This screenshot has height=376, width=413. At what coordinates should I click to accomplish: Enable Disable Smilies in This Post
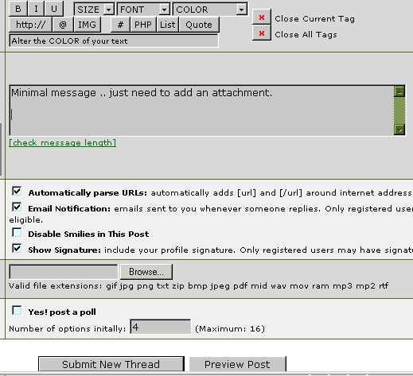coord(17,232)
